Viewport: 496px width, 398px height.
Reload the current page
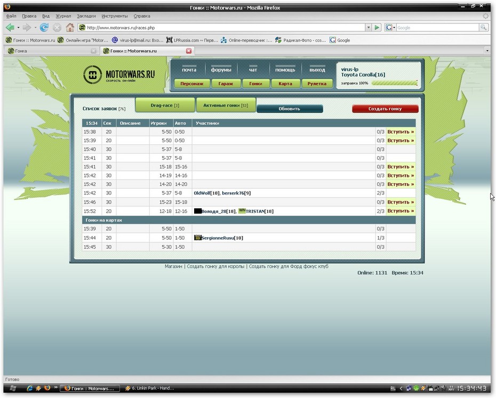44,28
